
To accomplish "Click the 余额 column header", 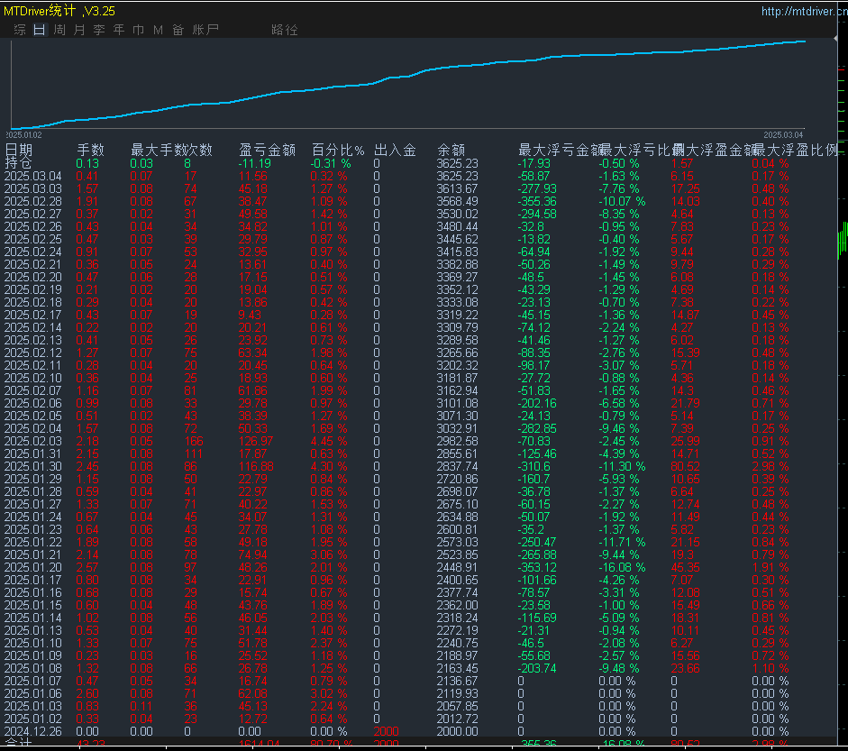I will [x=451, y=150].
